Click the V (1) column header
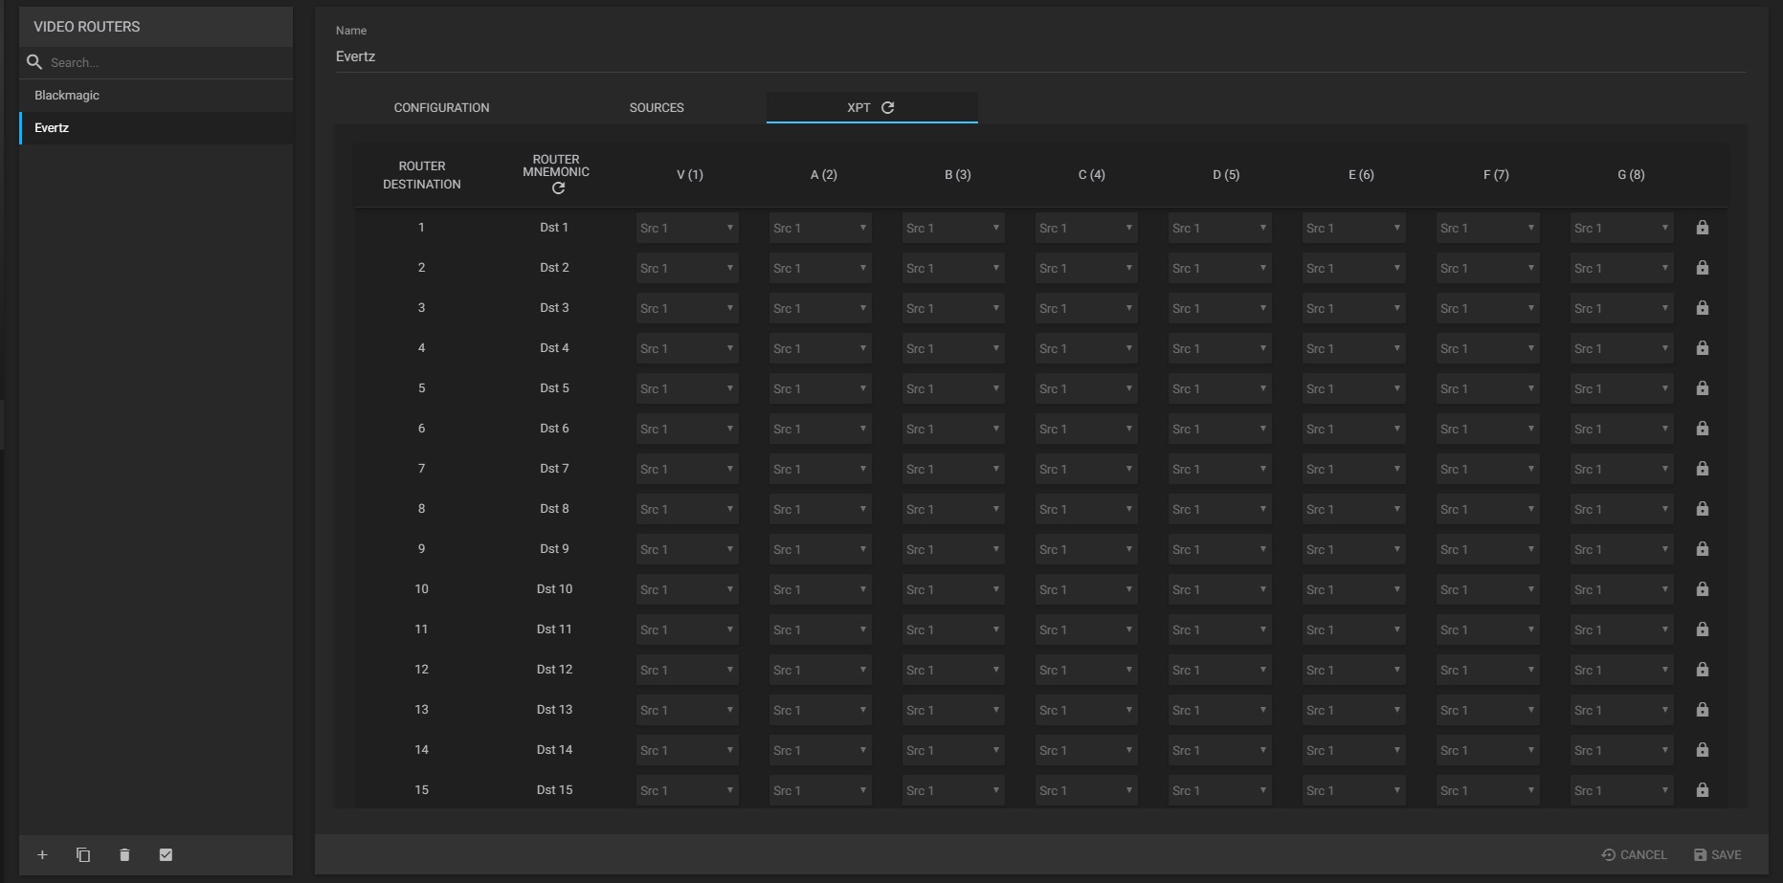 pyautogui.click(x=690, y=175)
